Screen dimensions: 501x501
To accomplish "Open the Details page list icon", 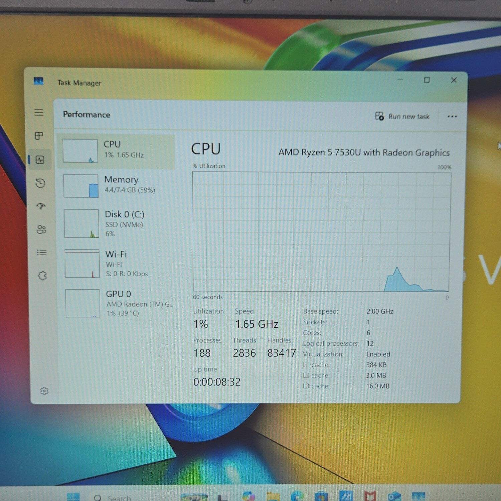I will coord(42,253).
